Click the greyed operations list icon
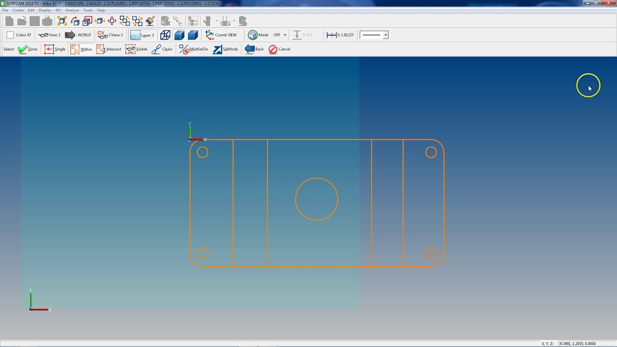Screen dimensions: 617x347 point(193,21)
